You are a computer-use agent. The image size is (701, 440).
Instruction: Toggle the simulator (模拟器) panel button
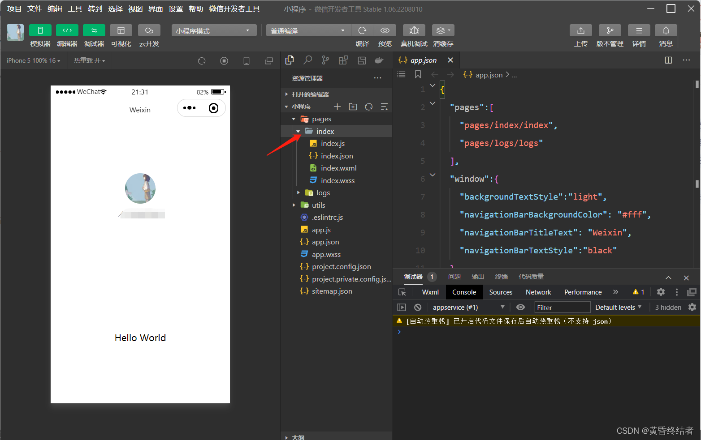click(40, 30)
